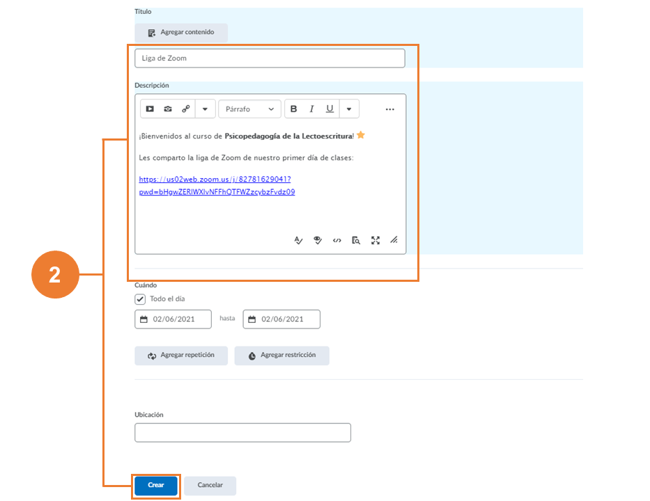Click the Cancelar button
Image resolution: width=650 pixels, height=501 pixels.
coord(210,486)
